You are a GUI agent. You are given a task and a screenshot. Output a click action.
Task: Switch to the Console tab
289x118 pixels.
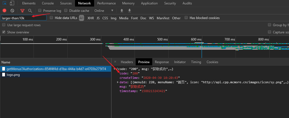[x=48, y=3]
